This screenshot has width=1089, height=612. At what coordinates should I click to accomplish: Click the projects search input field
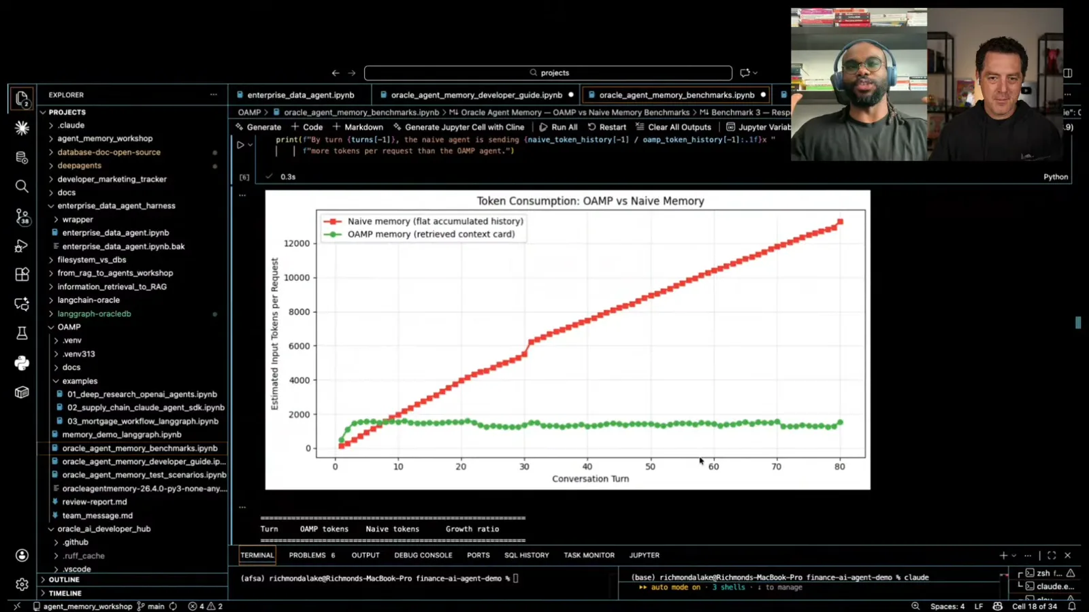(x=548, y=73)
